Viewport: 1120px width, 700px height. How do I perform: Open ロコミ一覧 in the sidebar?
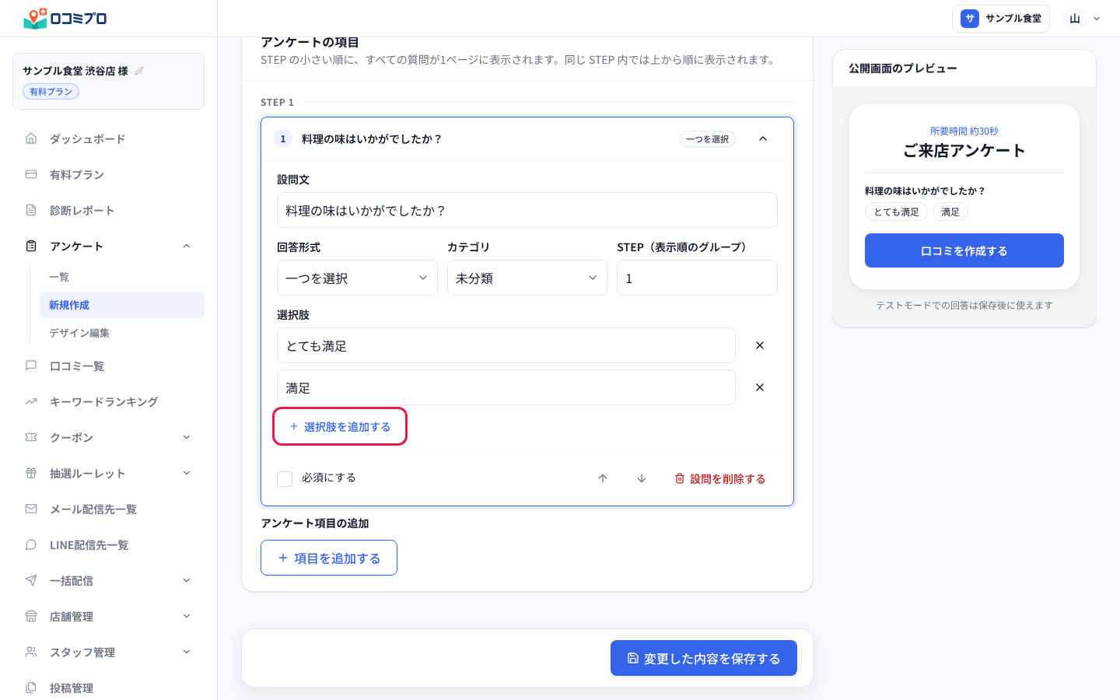click(x=109, y=366)
